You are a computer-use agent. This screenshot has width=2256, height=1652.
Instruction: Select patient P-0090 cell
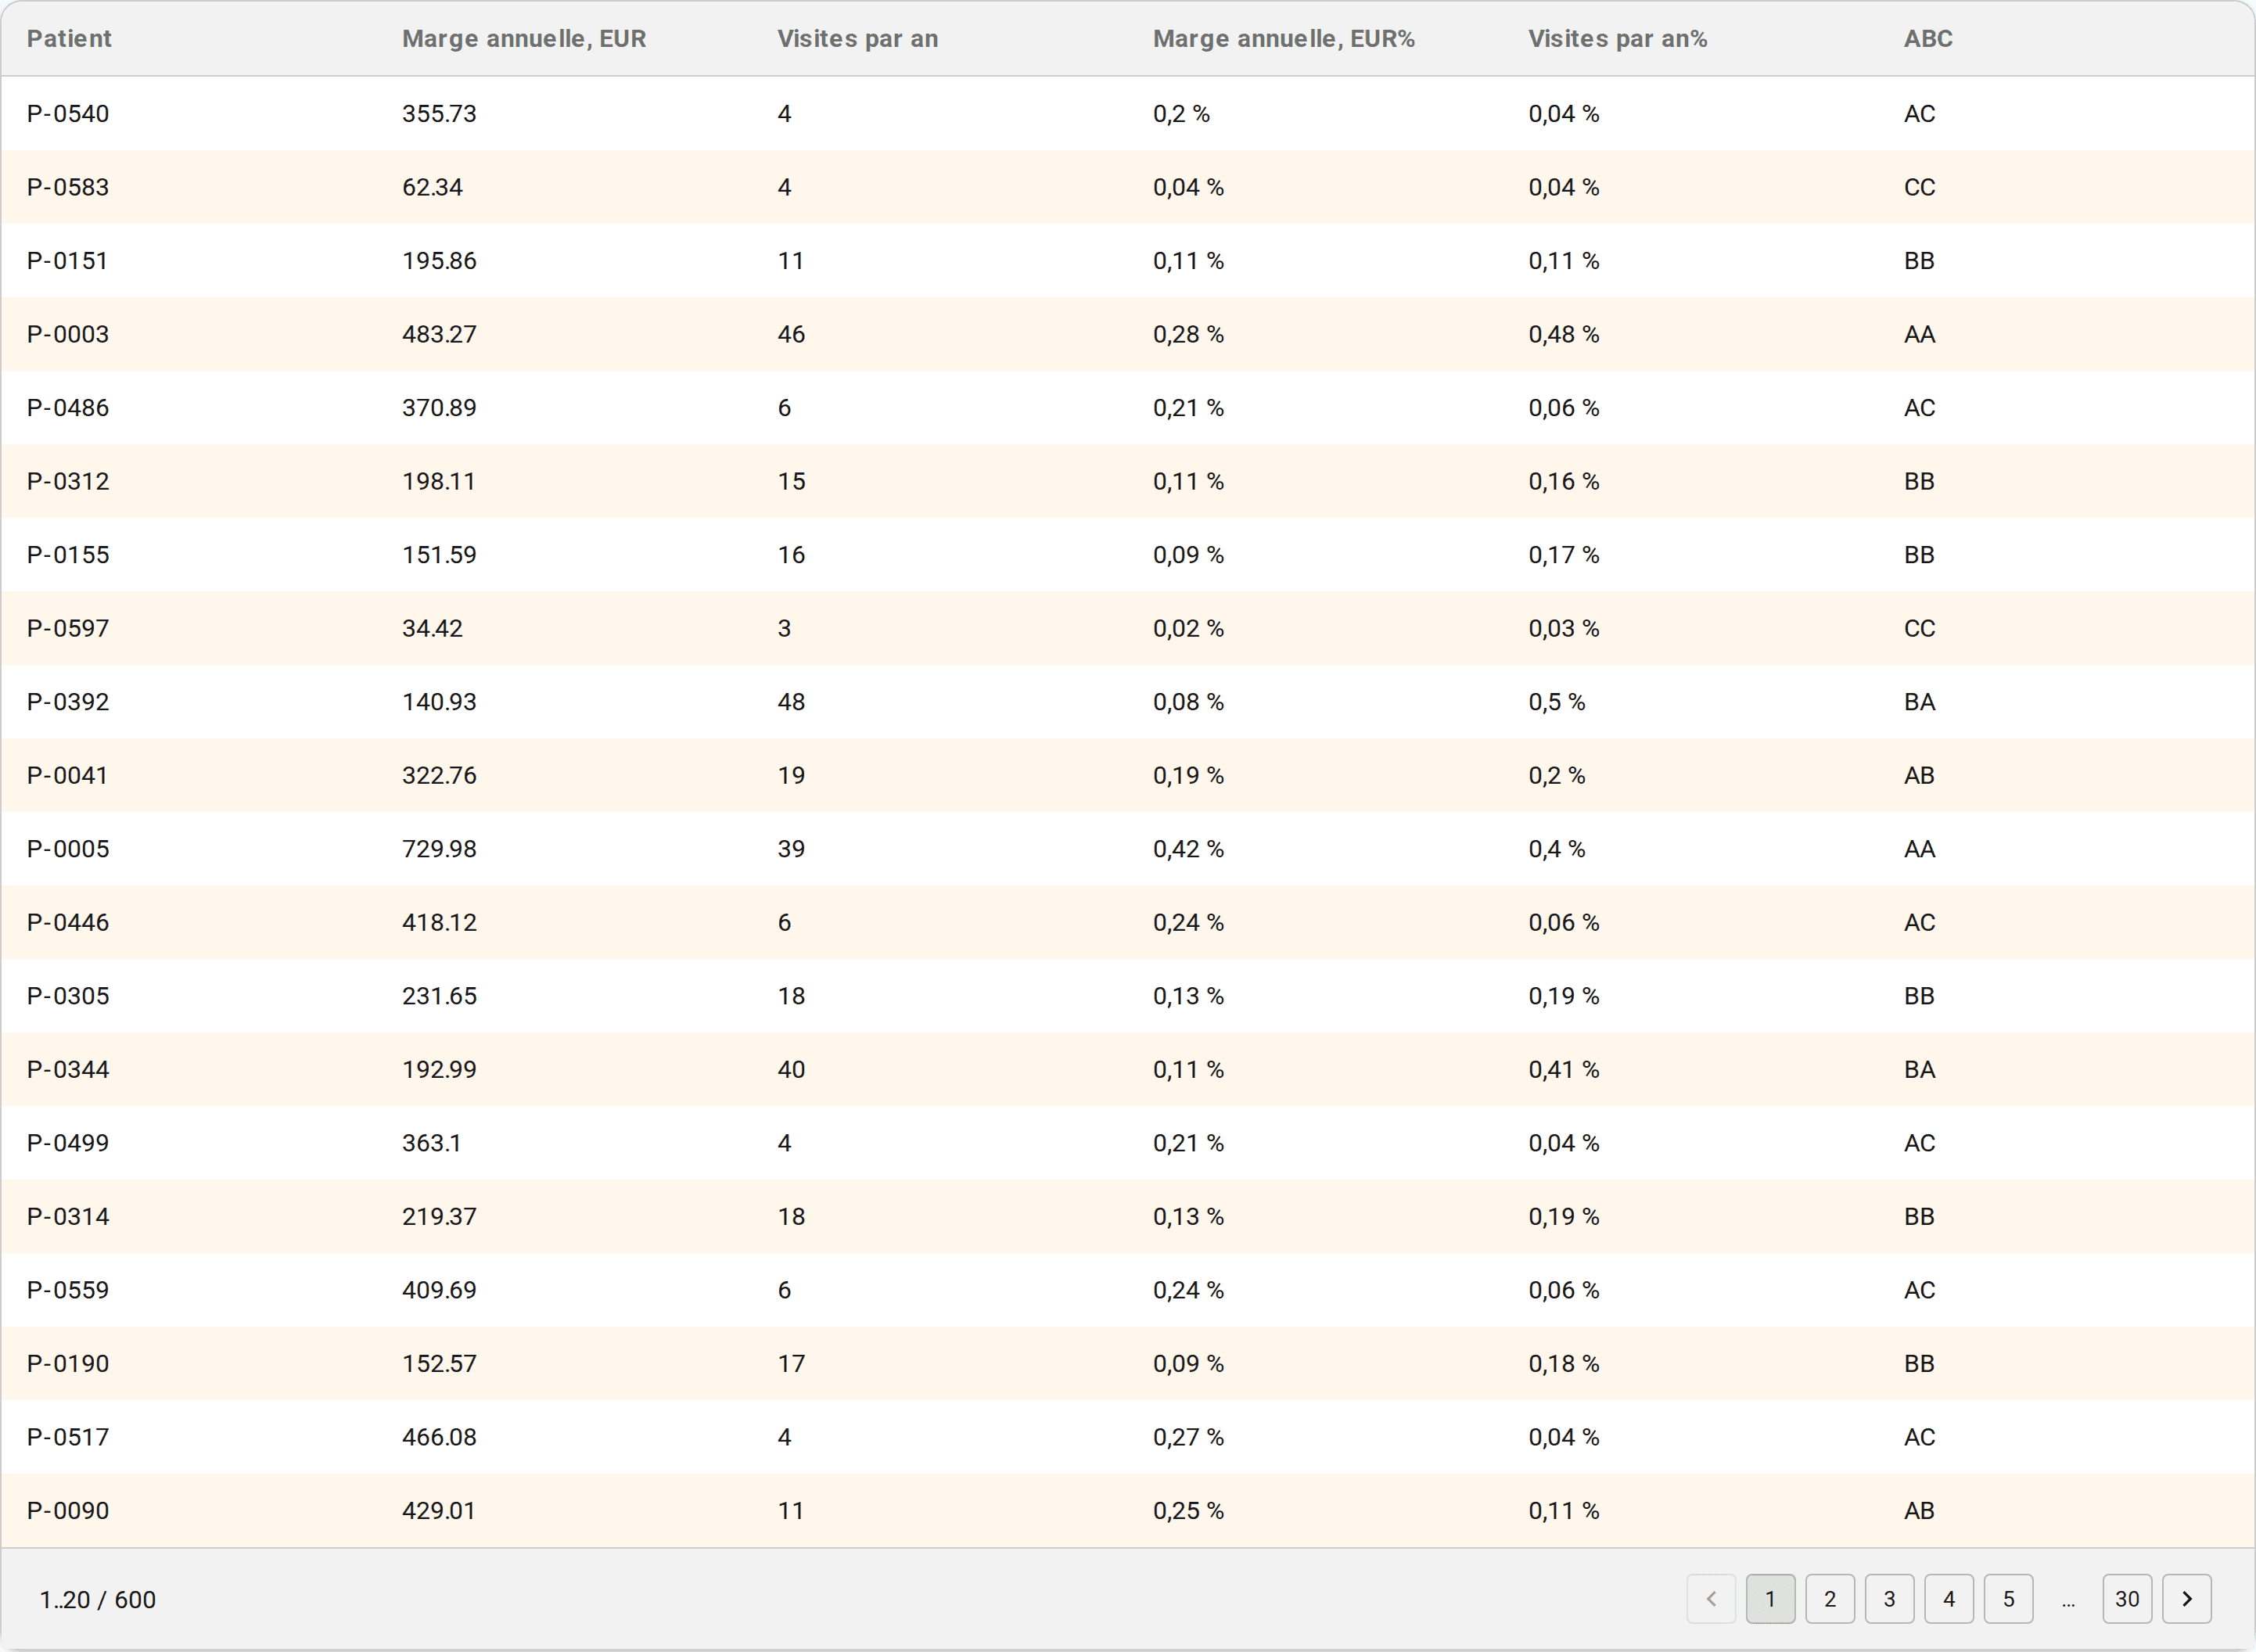[x=68, y=1510]
